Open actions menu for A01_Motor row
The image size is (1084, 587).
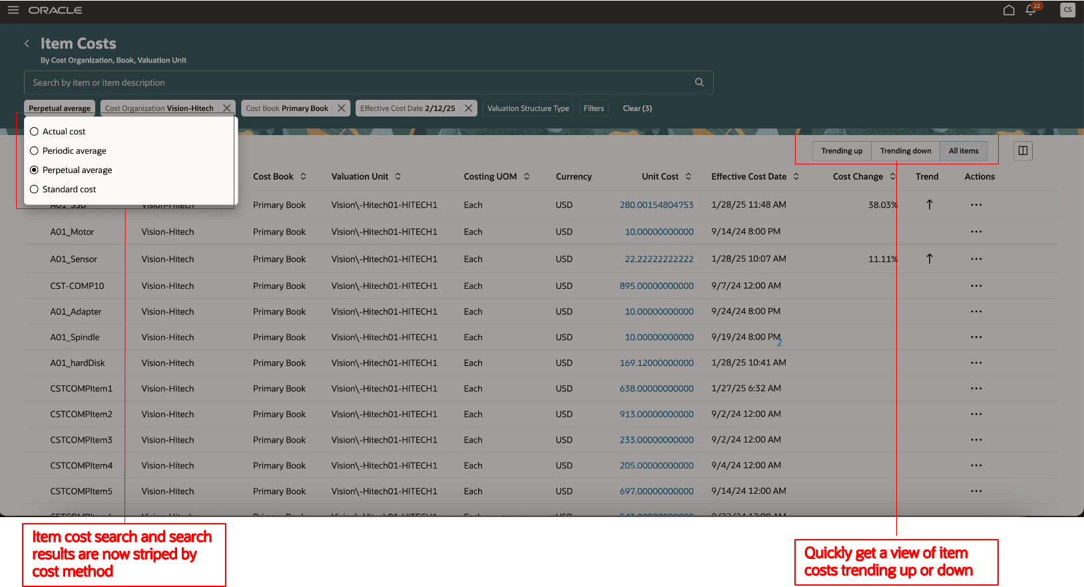click(976, 232)
